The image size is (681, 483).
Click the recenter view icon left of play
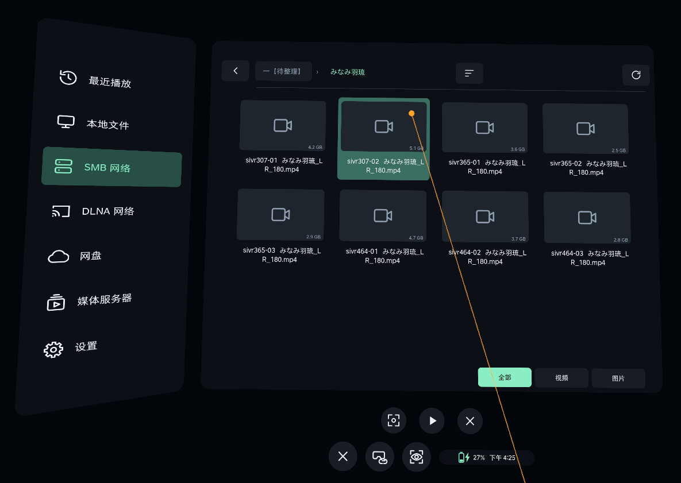tap(394, 420)
